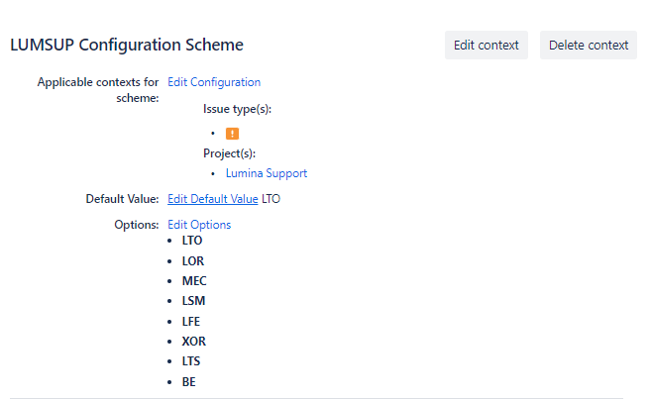Image resolution: width=651 pixels, height=400 pixels.
Task: Click the Delete context button
Action: coord(589,45)
